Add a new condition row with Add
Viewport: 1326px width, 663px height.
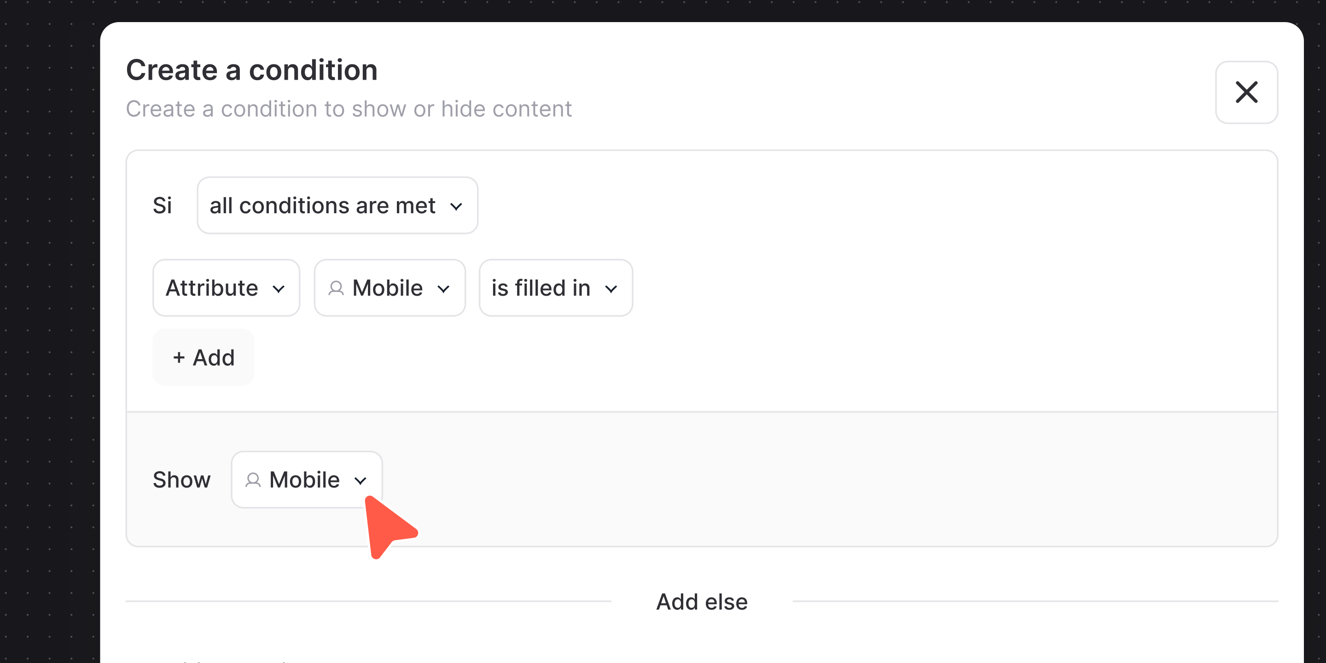[x=204, y=357]
